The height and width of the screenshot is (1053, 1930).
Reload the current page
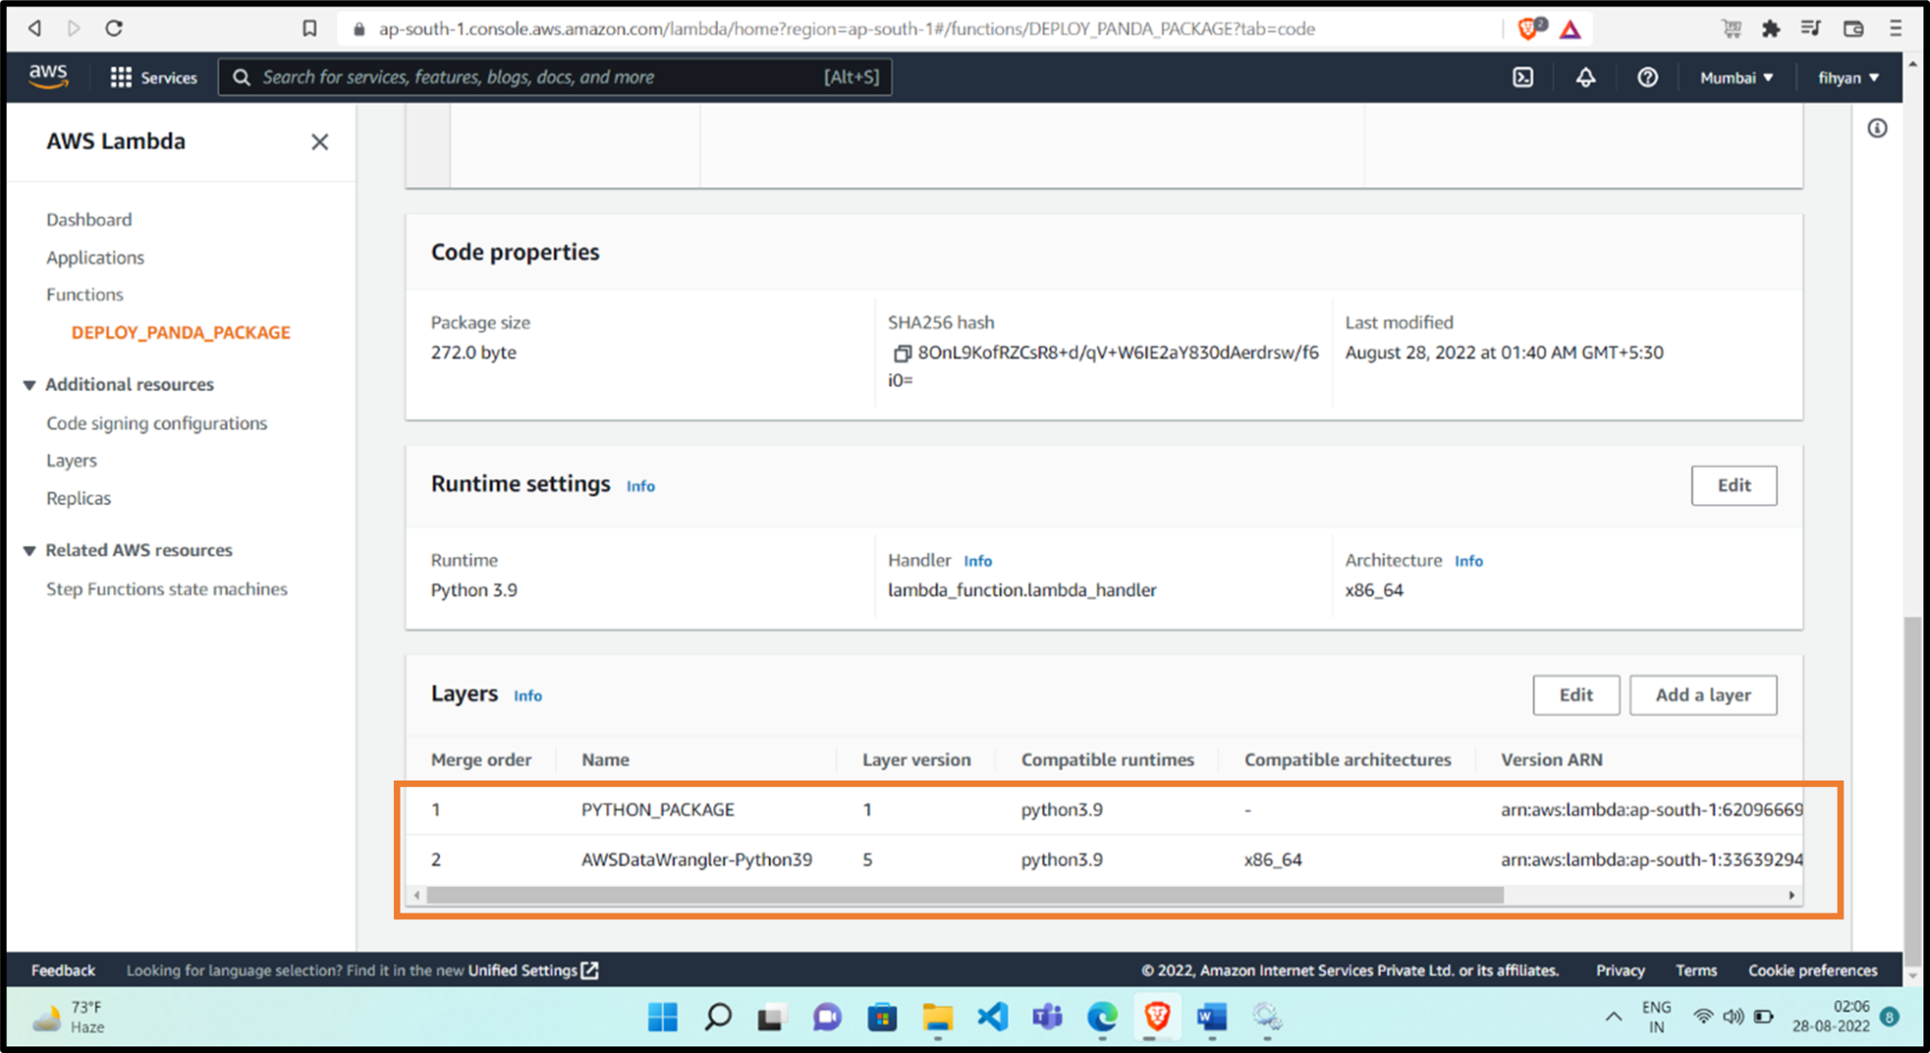coord(113,28)
